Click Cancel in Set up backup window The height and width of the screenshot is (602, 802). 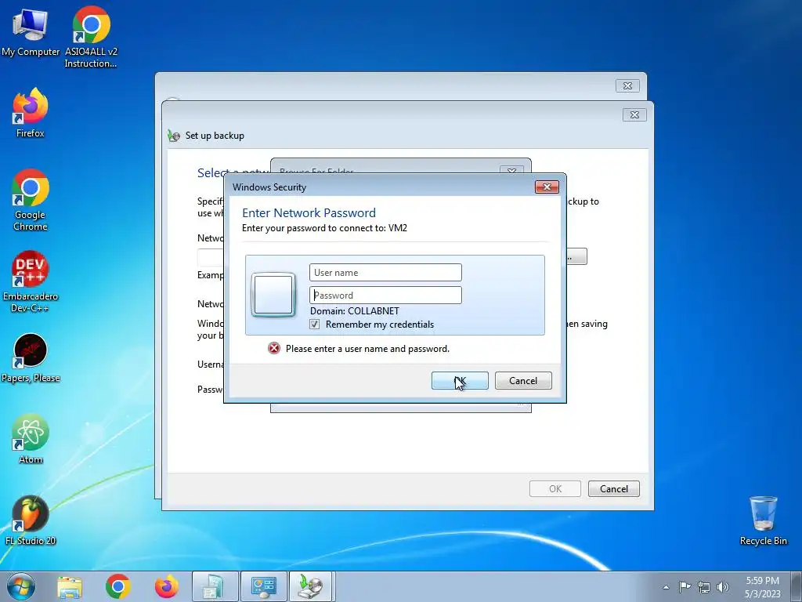(614, 488)
